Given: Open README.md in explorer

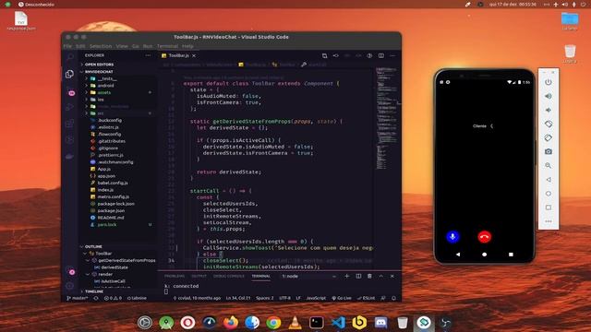Looking at the screenshot, I should (x=111, y=218).
